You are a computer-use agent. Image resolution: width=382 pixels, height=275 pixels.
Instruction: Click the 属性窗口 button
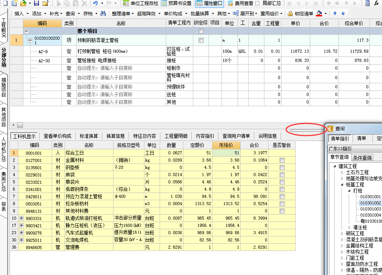(x=210, y=3)
